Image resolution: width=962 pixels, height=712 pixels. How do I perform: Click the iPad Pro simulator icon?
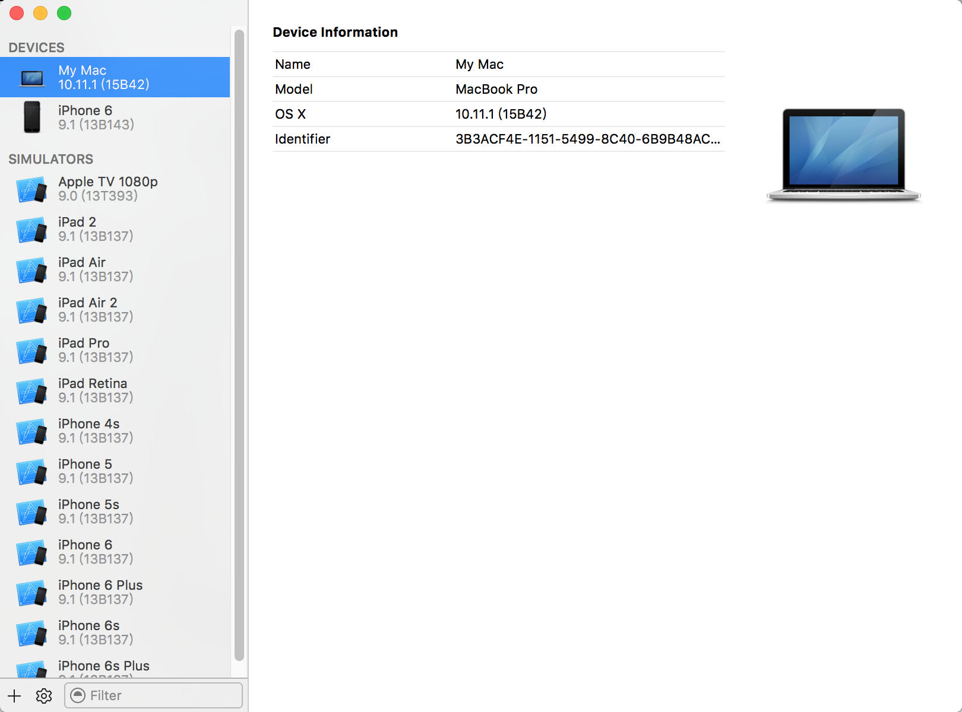point(32,351)
